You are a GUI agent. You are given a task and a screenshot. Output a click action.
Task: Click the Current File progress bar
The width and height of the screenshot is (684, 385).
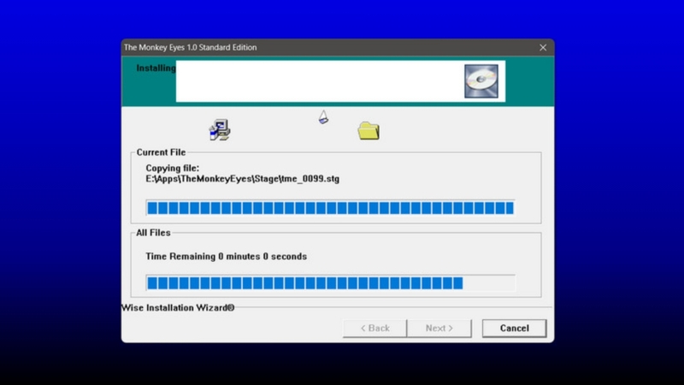tap(330, 208)
